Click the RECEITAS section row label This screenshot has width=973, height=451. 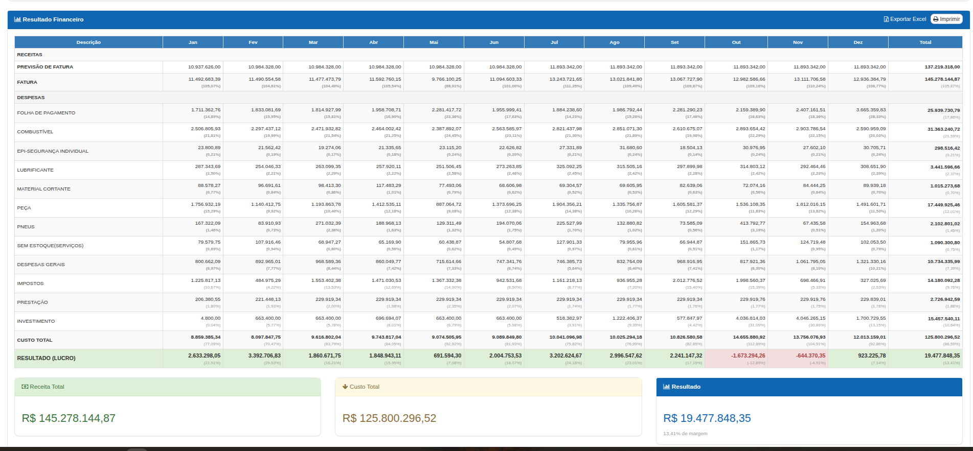tap(30, 55)
